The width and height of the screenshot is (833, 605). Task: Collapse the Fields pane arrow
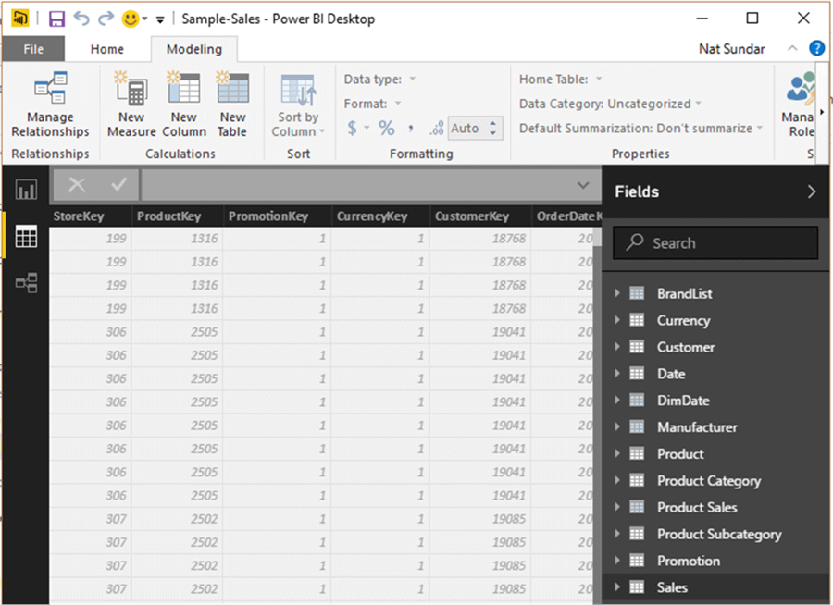(x=811, y=191)
